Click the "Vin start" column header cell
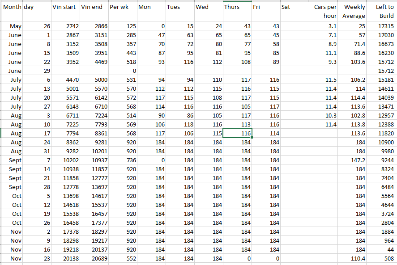The image size is (397, 265). (x=65, y=8)
